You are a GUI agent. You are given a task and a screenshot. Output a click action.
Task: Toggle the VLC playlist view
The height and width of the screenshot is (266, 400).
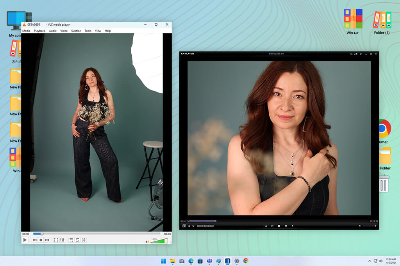tap(71, 240)
